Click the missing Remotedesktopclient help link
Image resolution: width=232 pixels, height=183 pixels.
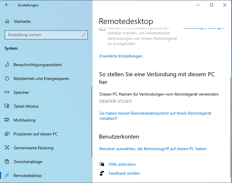pyautogui.click(x=155, y=113)
